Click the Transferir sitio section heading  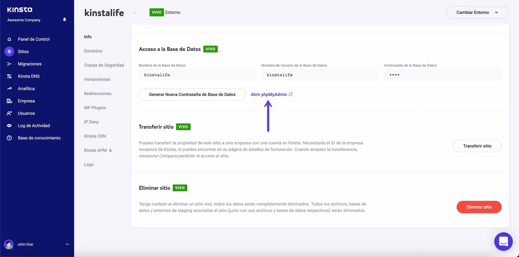(x=156, y=127)
